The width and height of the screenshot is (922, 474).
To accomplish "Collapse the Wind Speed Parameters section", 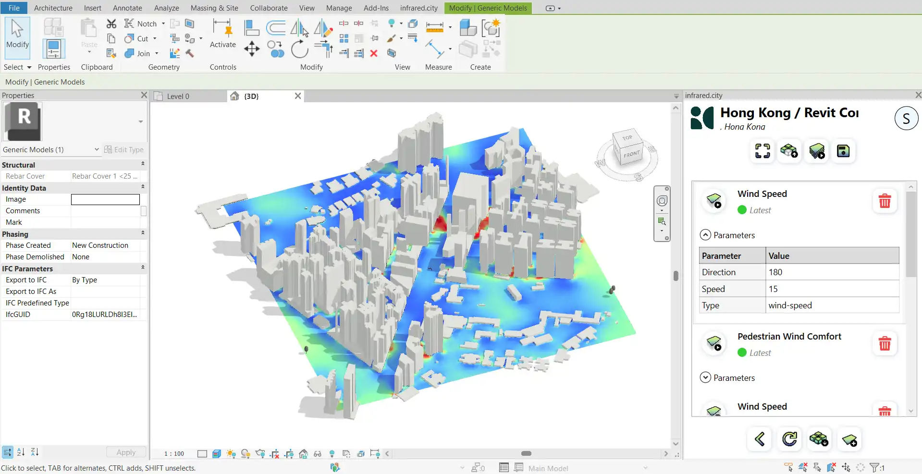I will point(705,235).
